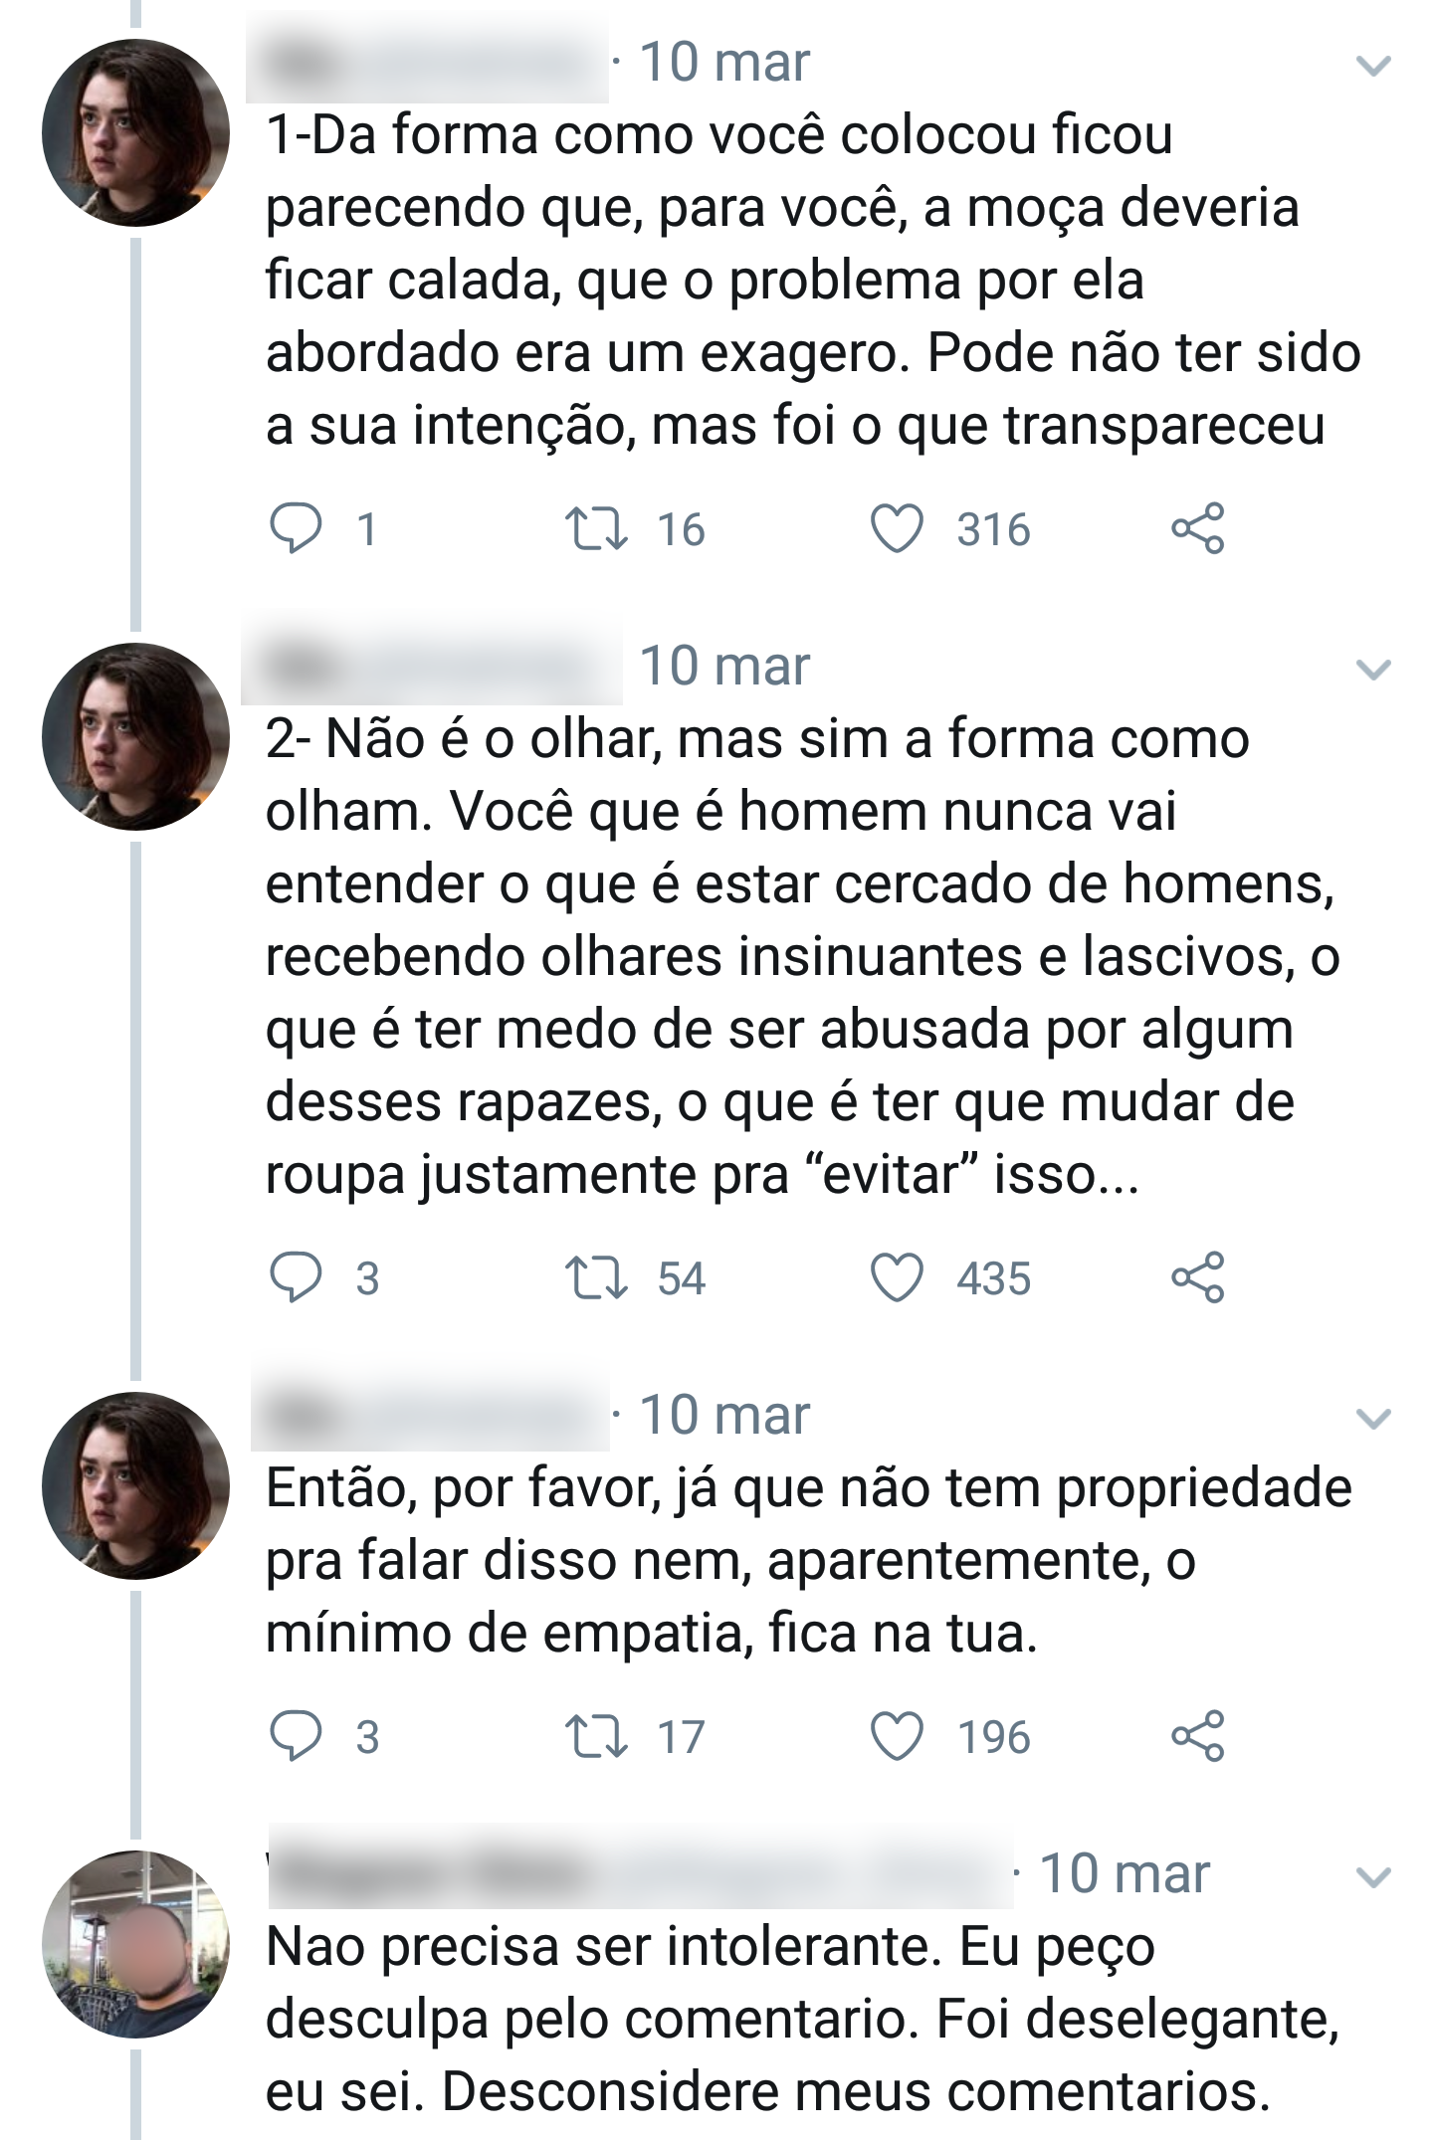
Task: Open options chevron on second tweet
Action: point(1373,670)
